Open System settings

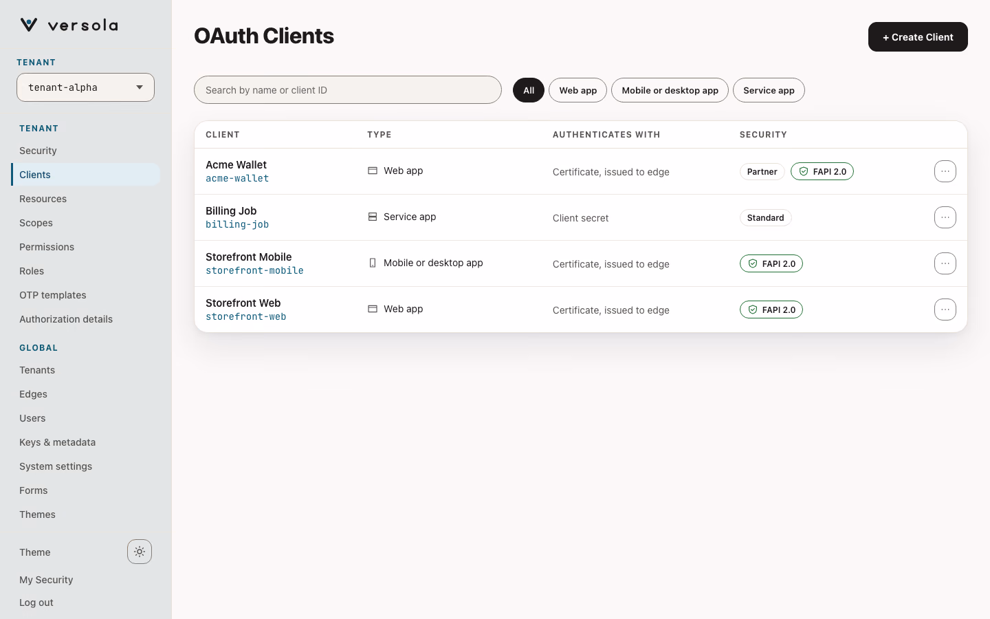[85, 466]
